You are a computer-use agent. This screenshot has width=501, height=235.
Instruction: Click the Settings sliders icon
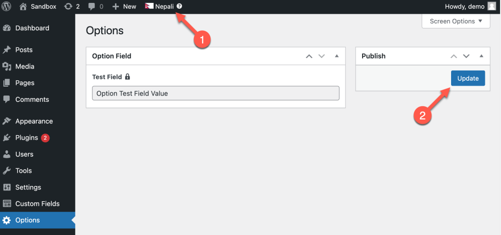[7, 188]
